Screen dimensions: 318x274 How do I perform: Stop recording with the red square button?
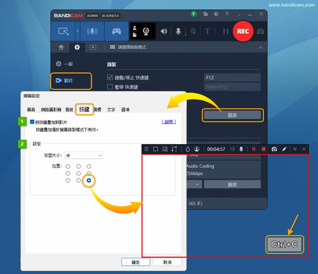pyautogui.click(x=264, y=149)
